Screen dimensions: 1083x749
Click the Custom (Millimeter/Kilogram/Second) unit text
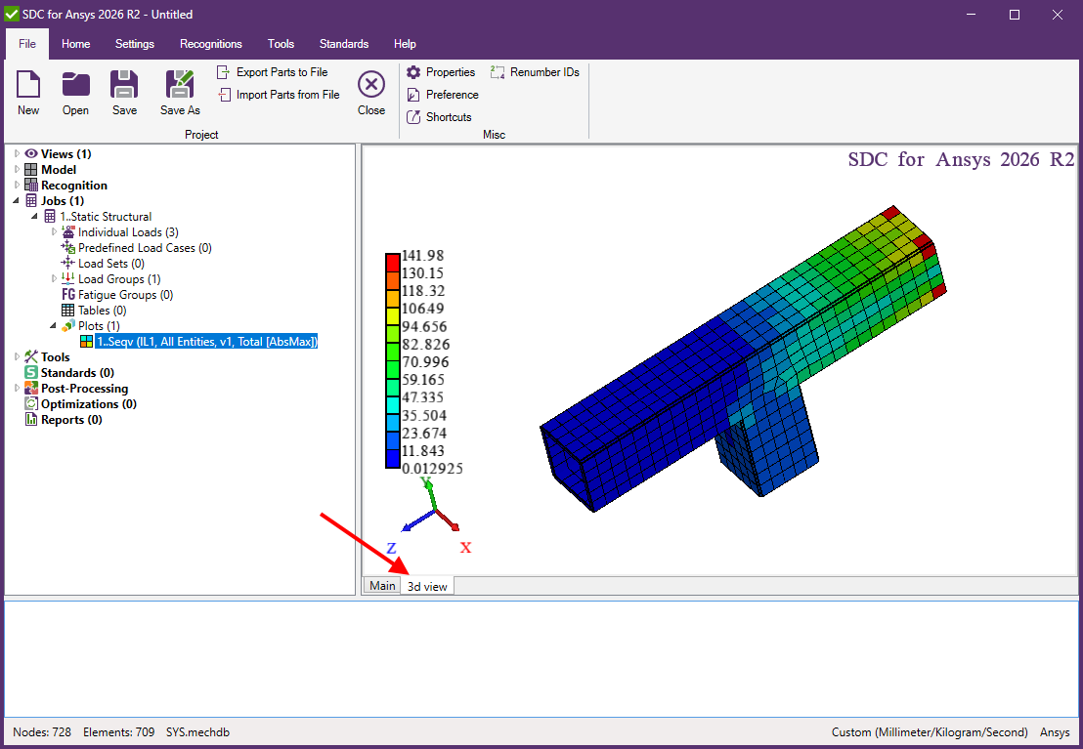coord(930,731)
